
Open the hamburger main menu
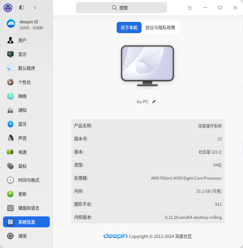(190, 8)
